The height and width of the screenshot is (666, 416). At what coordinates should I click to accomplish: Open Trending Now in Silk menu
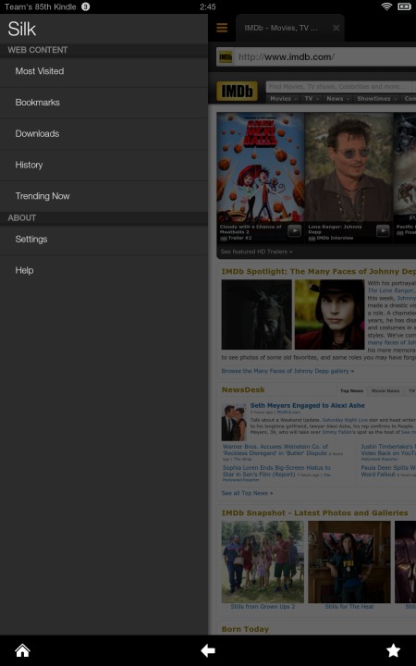104,196
